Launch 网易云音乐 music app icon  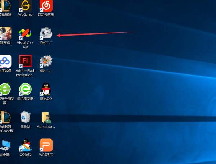(x=46, y=5)
